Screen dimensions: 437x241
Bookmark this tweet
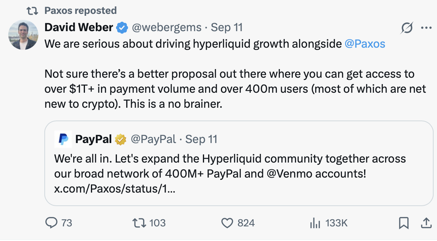404,223
